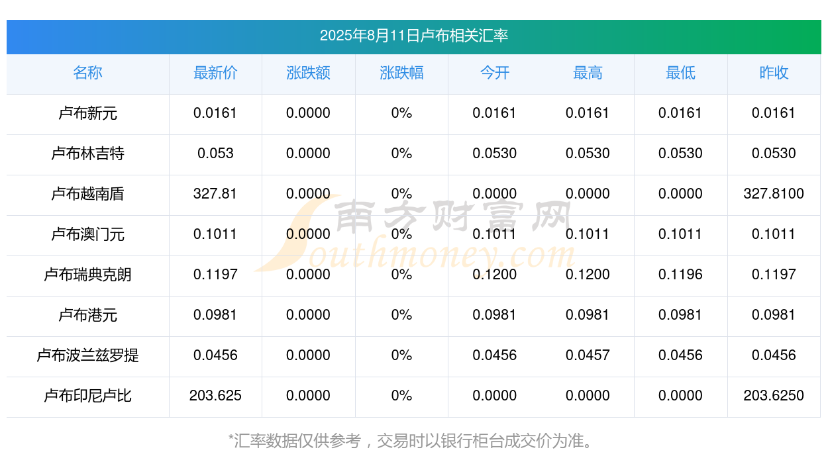Click the 最高 column header

(588, 73)
